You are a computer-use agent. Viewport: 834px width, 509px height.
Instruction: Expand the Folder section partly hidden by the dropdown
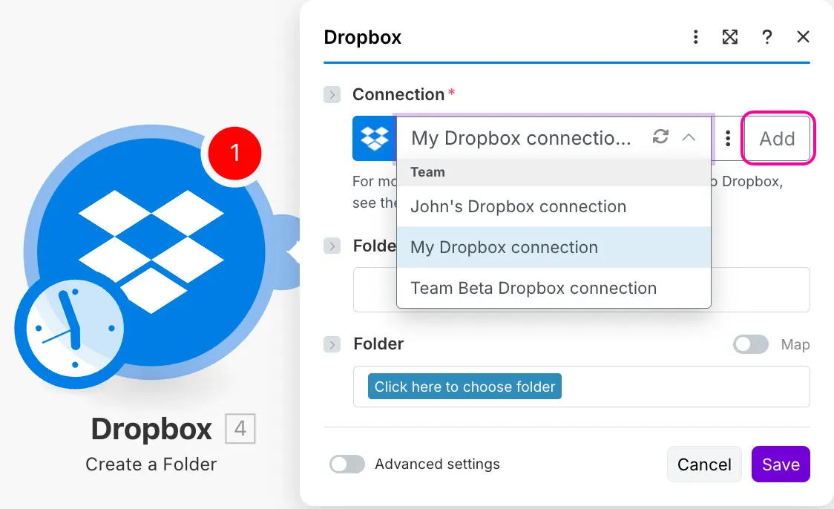[x=332, y=246]
